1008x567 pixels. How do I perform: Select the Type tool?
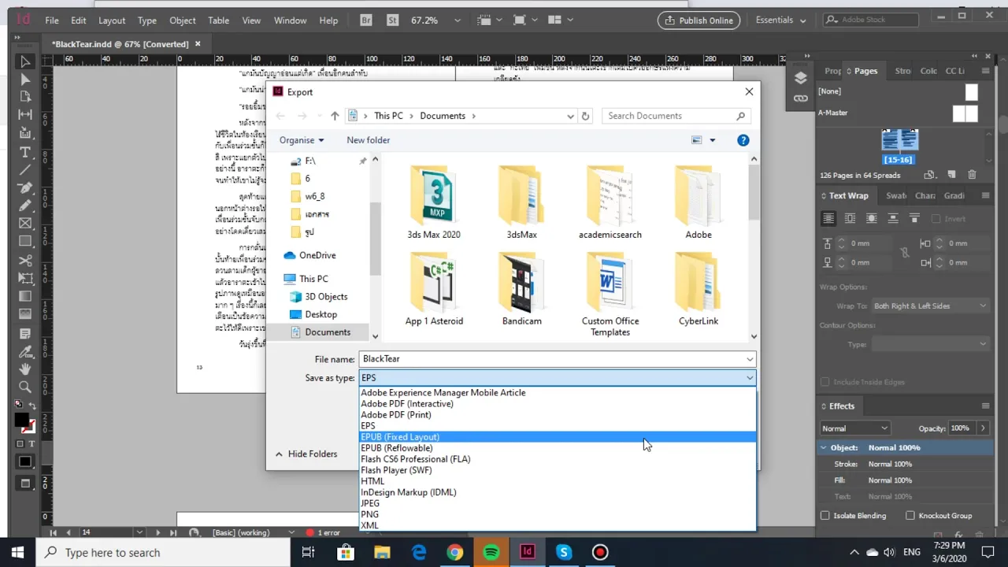24,152
